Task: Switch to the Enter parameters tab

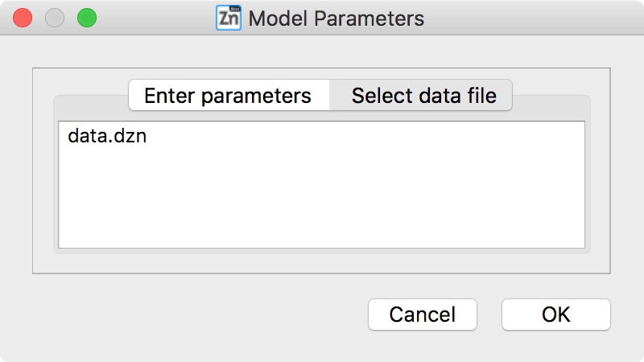Action: pyautogui.click(x=228, y=96)
